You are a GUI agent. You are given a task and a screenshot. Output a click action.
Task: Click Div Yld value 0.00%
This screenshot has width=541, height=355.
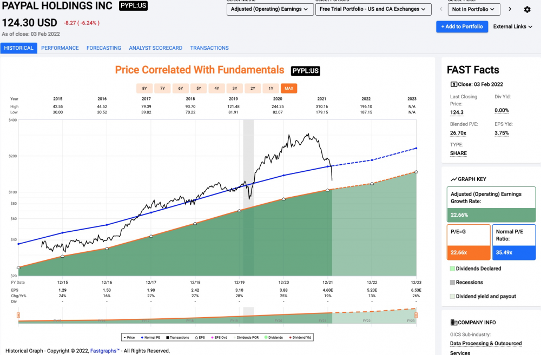(x=502, y=111)
